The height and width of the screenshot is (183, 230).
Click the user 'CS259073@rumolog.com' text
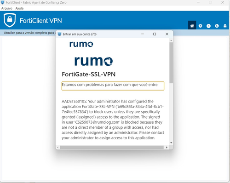97,122
